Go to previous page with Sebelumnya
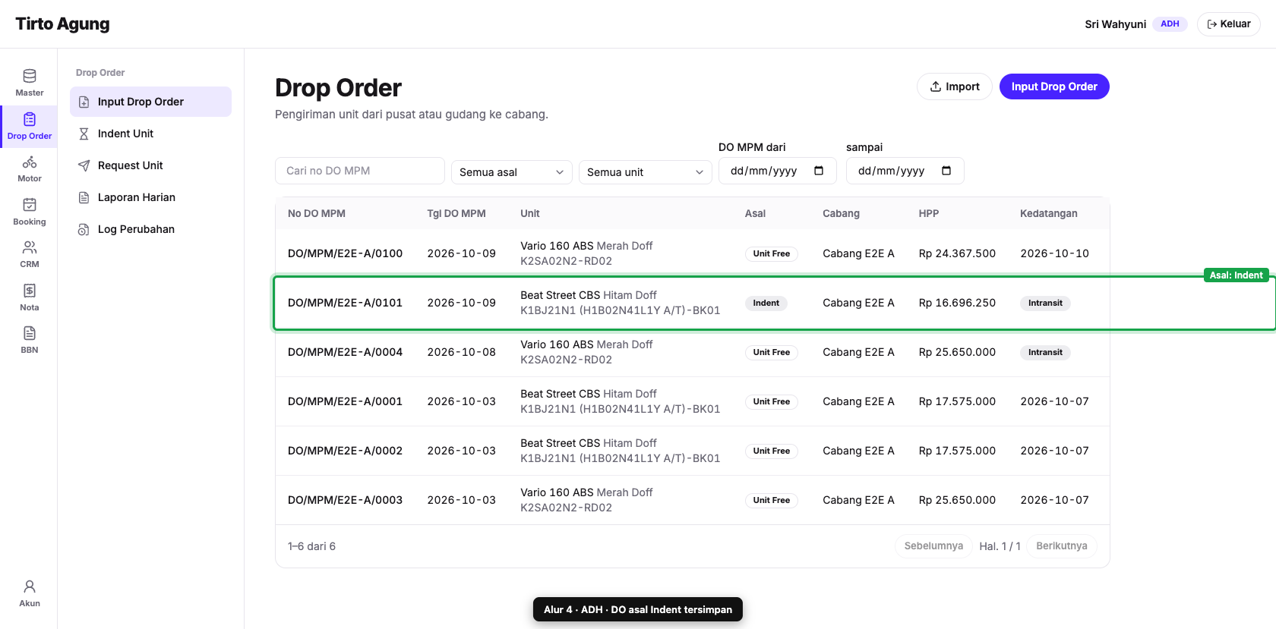 pos(933,546)
